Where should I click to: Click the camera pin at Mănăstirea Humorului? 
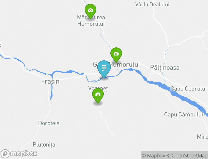coord(90,11)
